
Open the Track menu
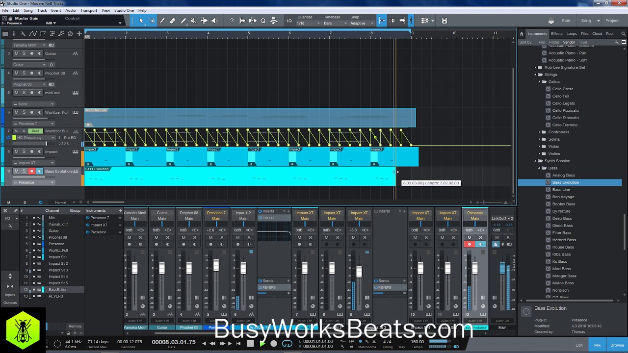42,10
